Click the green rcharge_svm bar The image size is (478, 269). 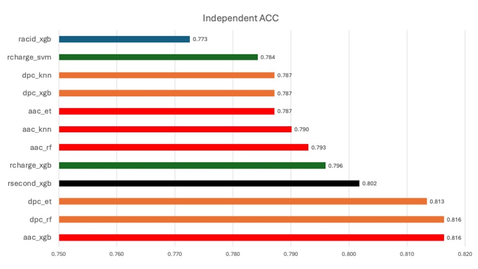158,57
